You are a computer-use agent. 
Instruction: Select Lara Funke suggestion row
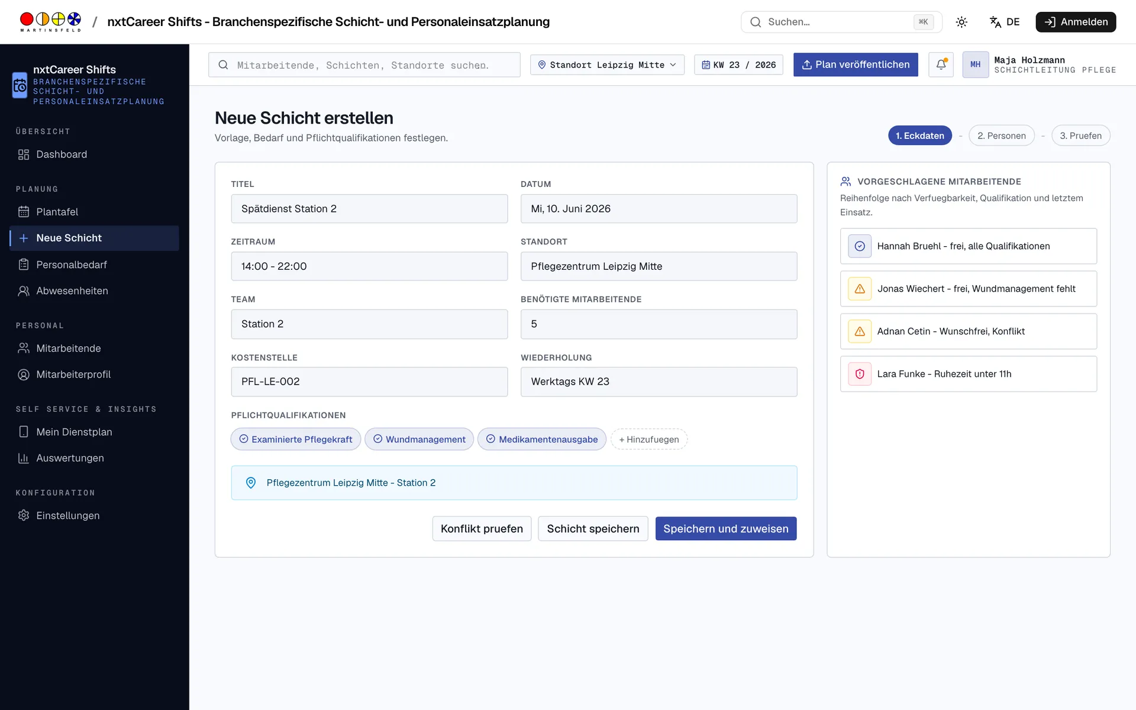(x=969, y=374)
